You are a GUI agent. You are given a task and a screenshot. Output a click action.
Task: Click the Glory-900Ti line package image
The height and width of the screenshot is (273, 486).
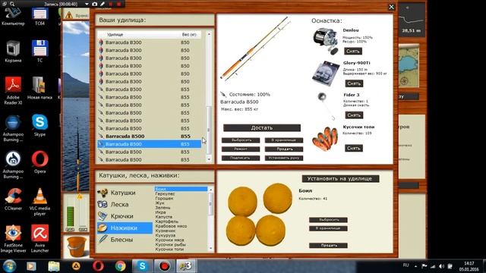click(x=326, y=74)
